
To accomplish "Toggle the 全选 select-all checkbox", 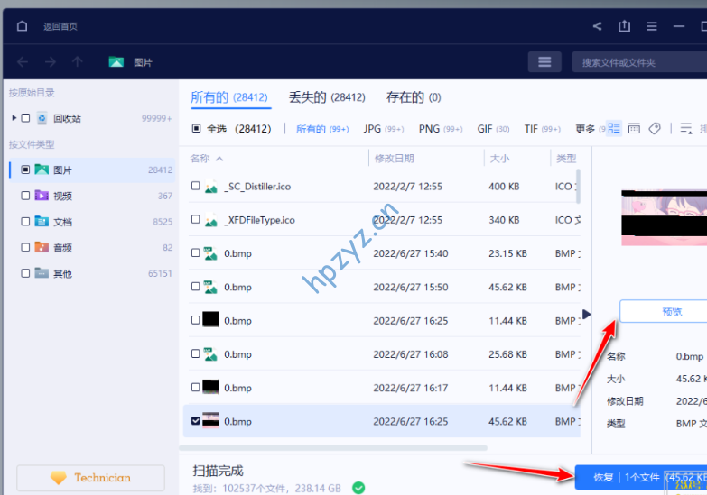I will (197, 129).
